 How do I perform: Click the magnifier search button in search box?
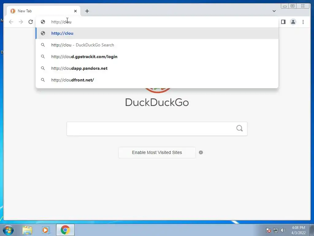coord(239,128)
